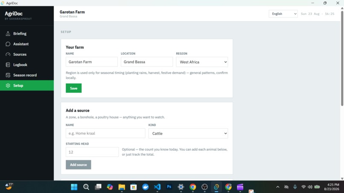Click the Briefing sidebar icon
344x193 pixels.
(8, 34)
